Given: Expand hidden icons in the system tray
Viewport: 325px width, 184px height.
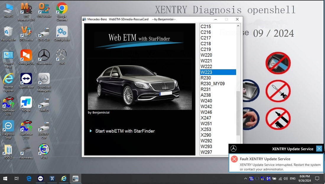Looking at the screenshot, I should 246,178.
